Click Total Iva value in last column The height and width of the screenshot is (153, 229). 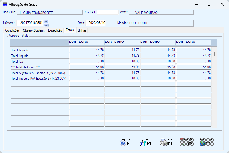pos(194,61)
